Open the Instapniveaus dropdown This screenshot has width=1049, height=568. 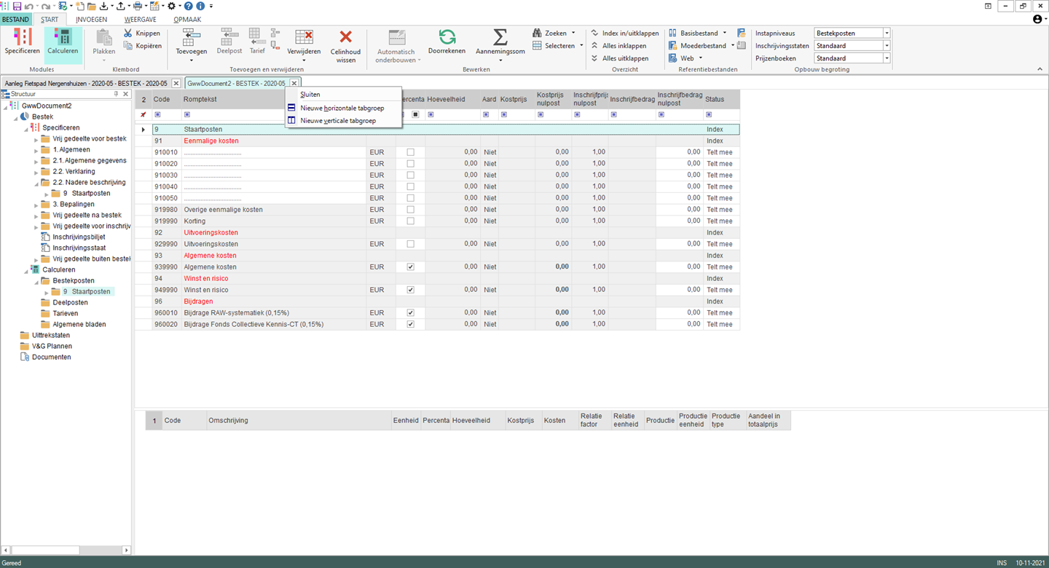point(887,33)
